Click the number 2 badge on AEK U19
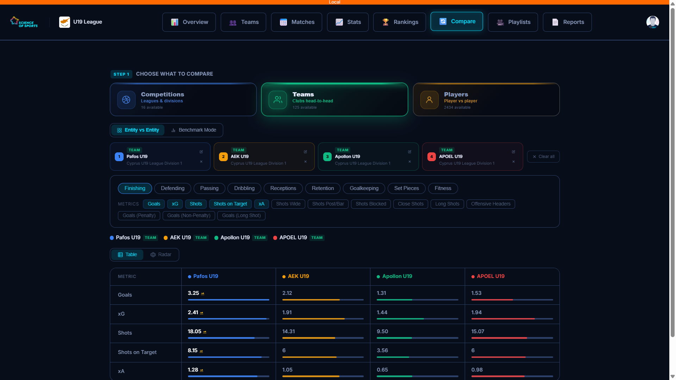The width and height of the screenshot is (676, 380). 223,157
